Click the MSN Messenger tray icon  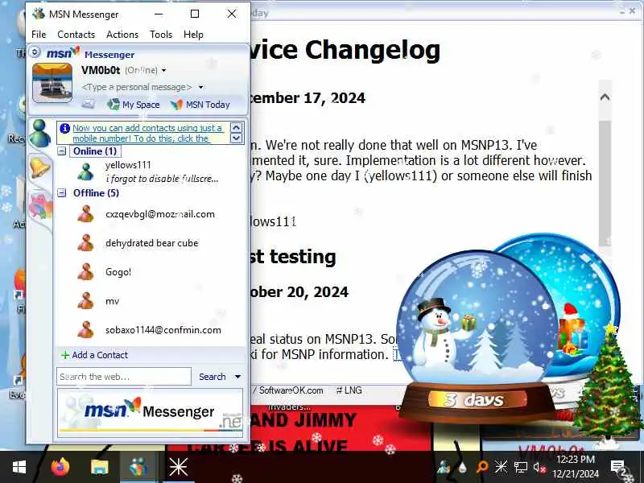444,468
